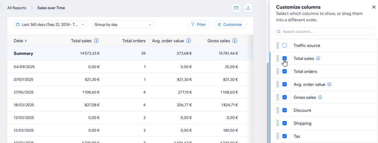Image resolution: width=378 pixels, height=143 pixels.
Task: Click info icon beside Gross sales header
Action: 235,41
